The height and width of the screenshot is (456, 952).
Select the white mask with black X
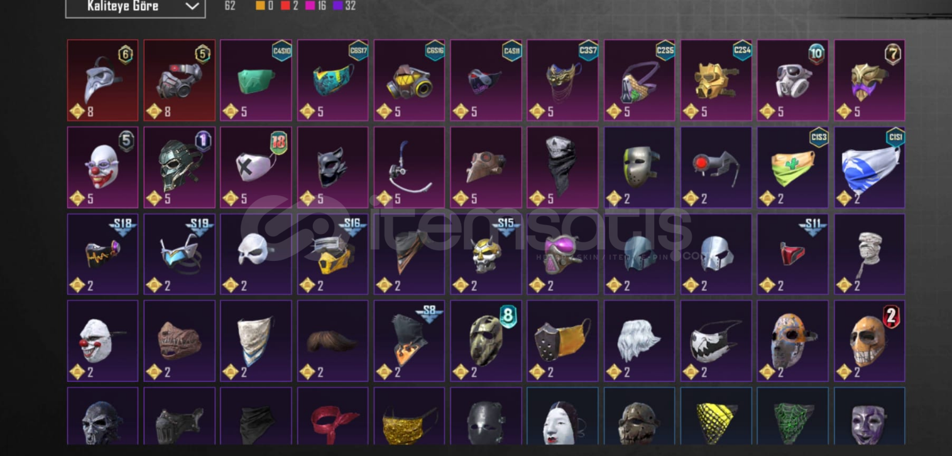pos(256,167)
